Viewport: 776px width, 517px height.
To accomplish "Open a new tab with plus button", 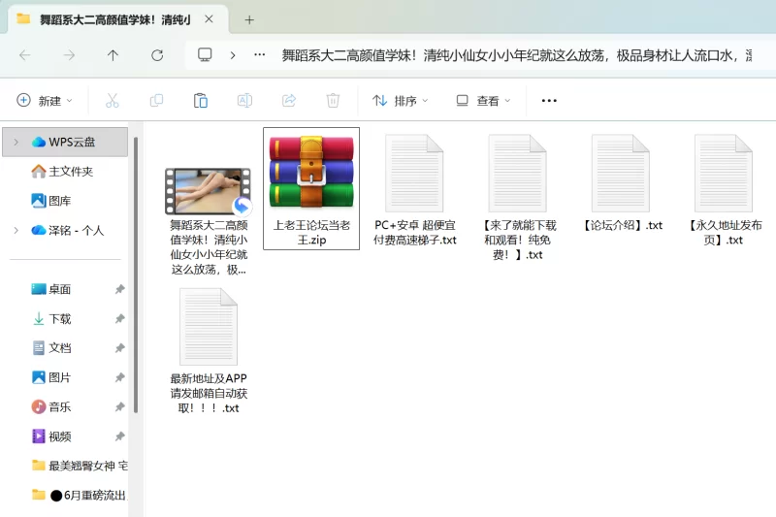I will point(249,19).
